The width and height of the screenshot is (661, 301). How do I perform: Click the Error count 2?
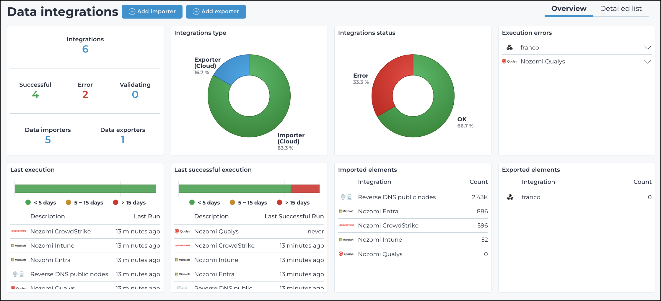tap(85, 94)
